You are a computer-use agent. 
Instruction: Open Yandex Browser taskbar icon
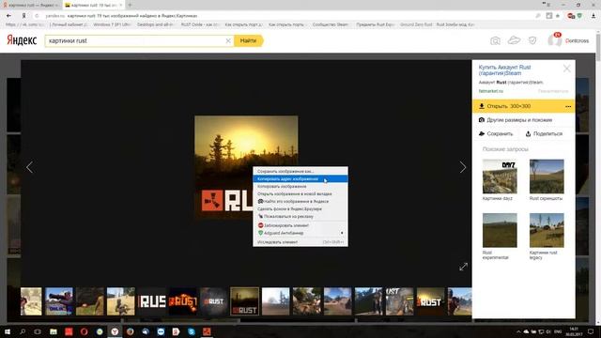[115, 331]
